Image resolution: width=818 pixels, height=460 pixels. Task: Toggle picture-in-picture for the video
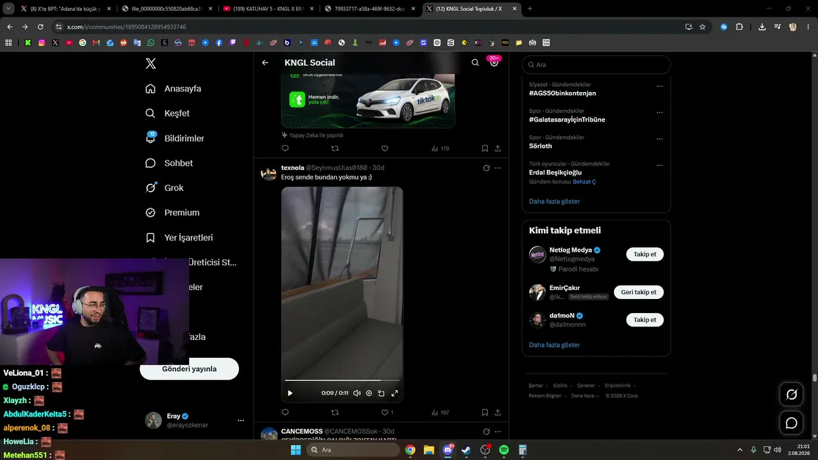tap(382, 393)
